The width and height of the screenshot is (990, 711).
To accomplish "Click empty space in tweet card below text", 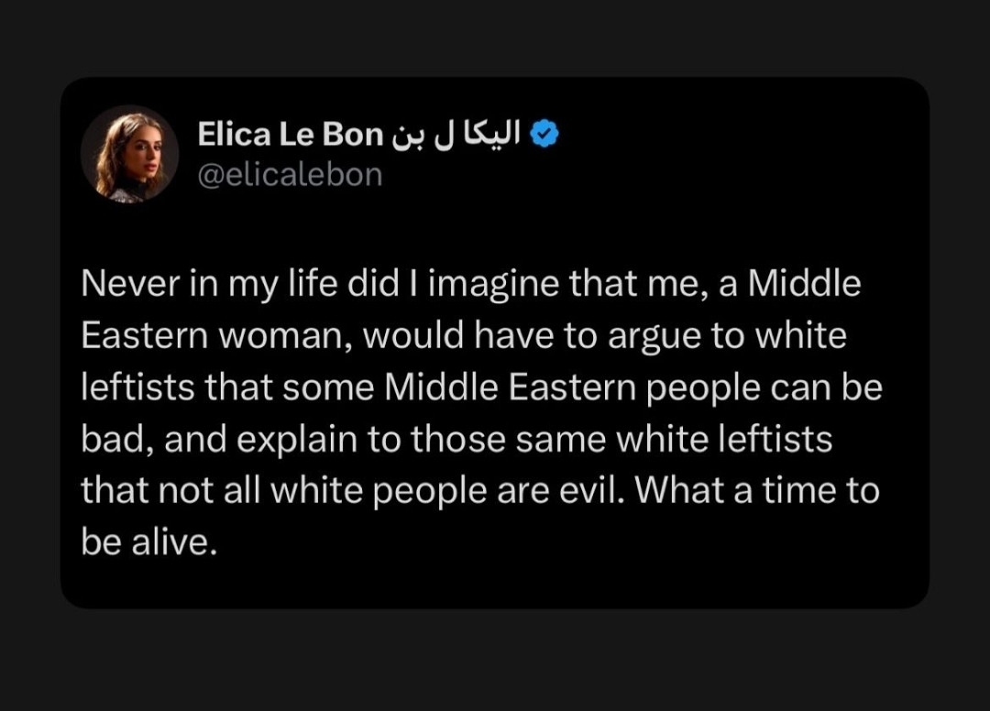I will 495,582.
